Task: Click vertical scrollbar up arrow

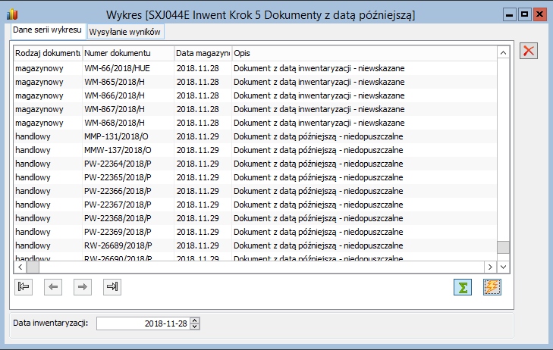Action: click(503, 53)
